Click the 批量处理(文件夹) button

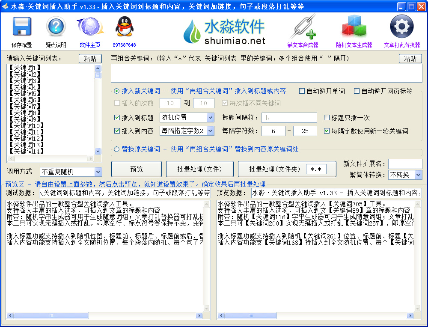point(274,169)
